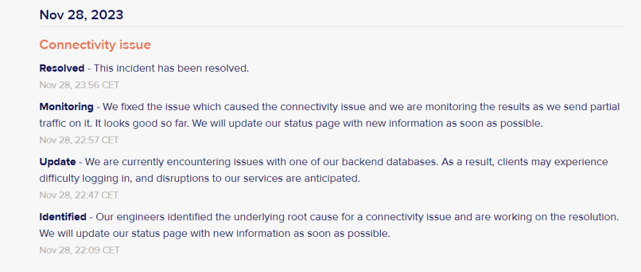641x272 pixels.
Task: Select the Identified status label
Action: (63, 217)
